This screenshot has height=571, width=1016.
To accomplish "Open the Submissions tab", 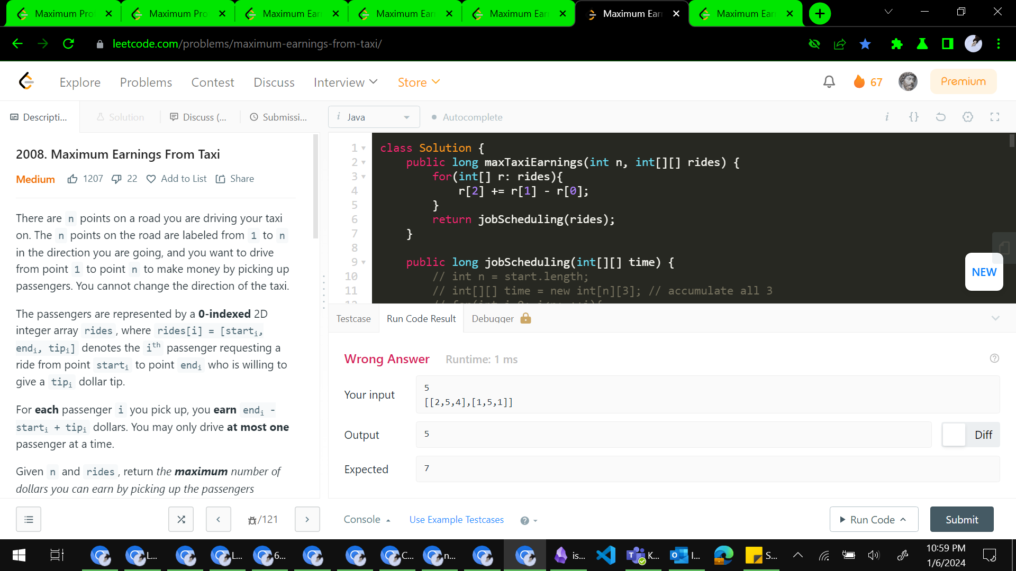I will [279, 117].
